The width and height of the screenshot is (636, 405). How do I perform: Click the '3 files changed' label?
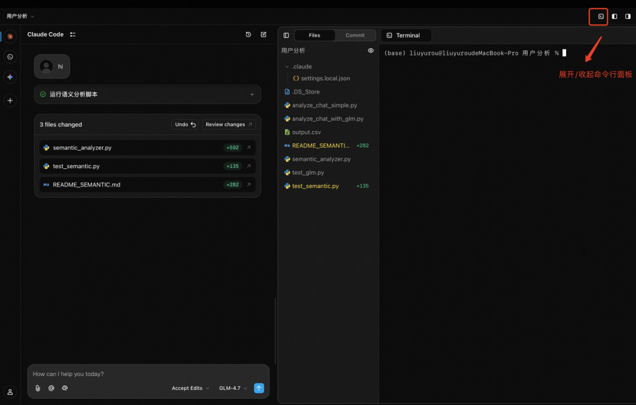[x=61, y=124]
